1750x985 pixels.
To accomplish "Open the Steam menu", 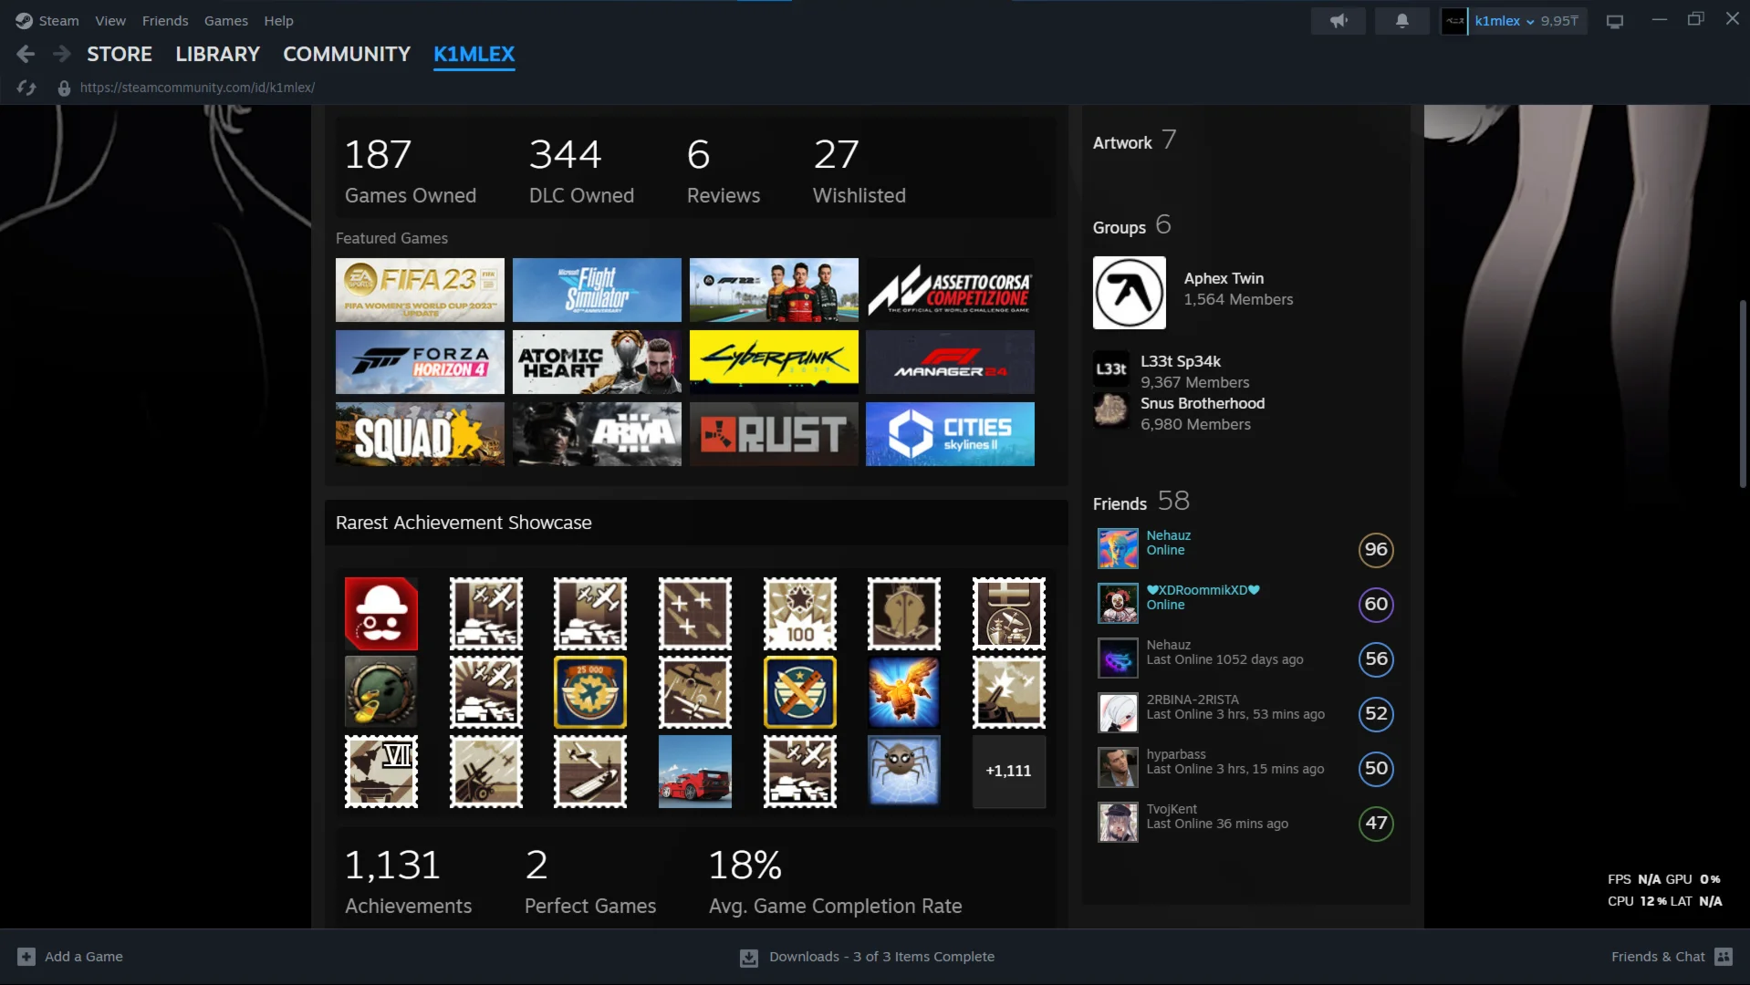I will pos(58,21).
